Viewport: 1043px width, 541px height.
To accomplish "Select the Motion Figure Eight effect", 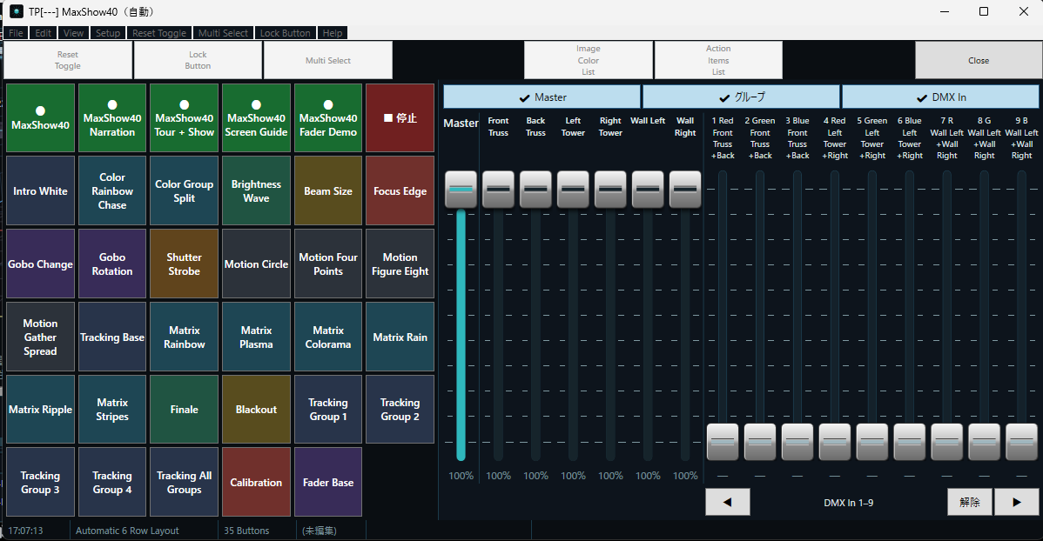I will click(400, 264).
